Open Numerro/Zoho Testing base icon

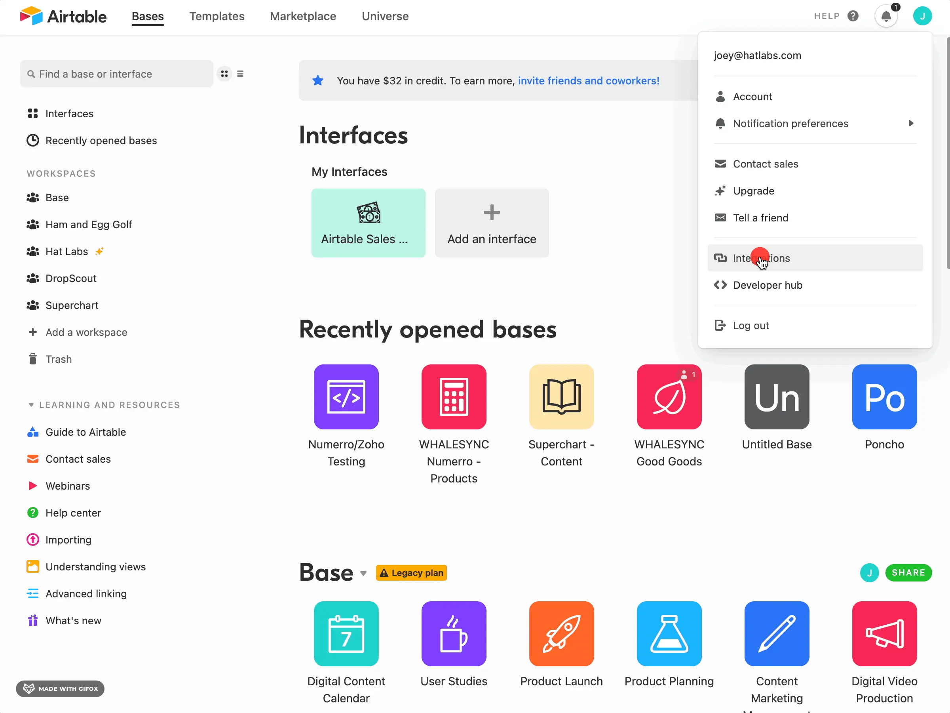coord(346,397)
